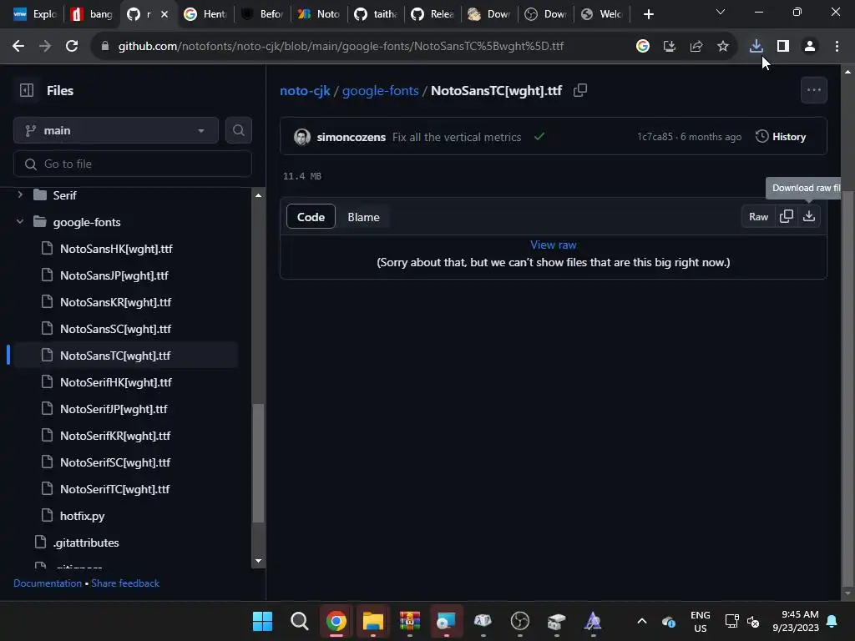Screen dimensions: 855x641
Task: Click Chrome icon in taskbar
Action: click(x=336, y=621)
